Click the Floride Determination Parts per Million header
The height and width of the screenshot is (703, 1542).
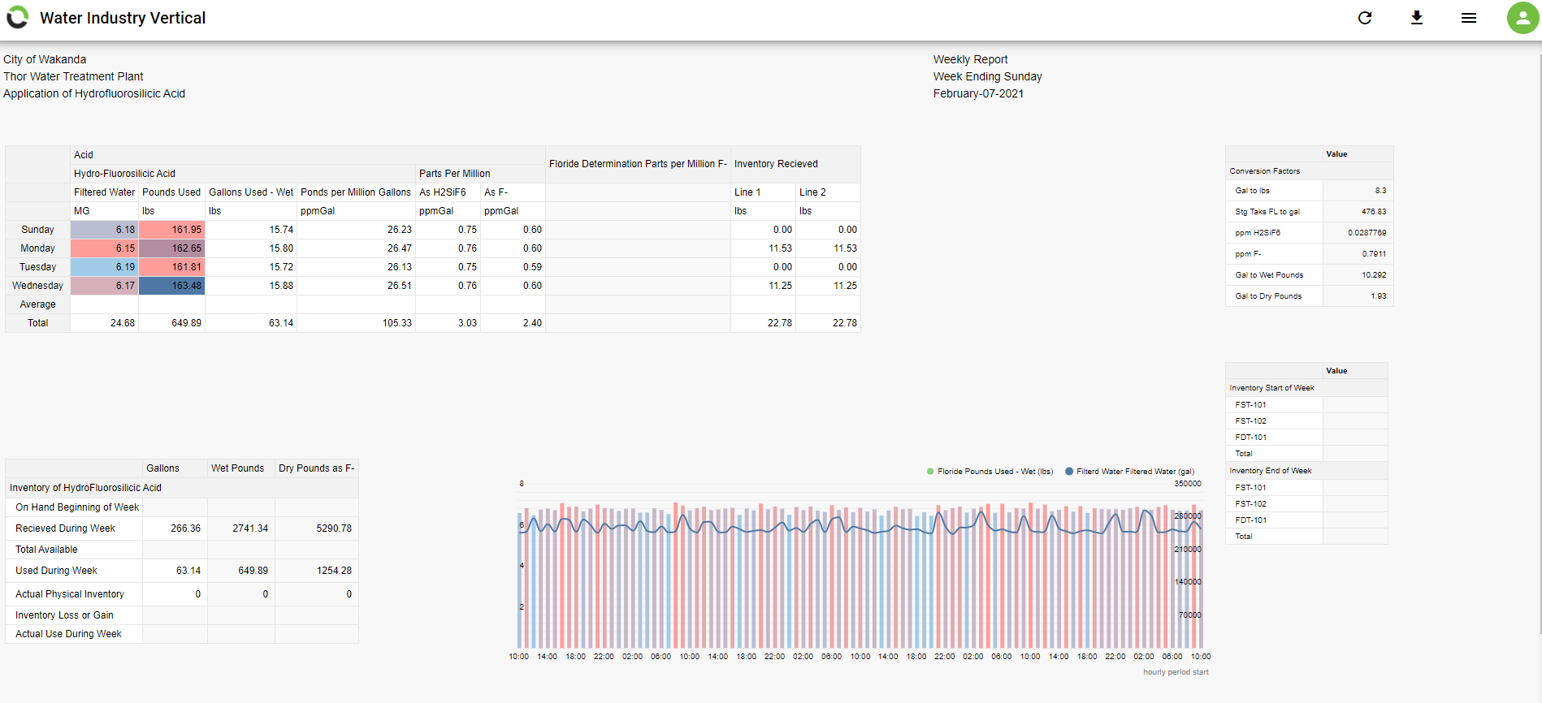638,164
